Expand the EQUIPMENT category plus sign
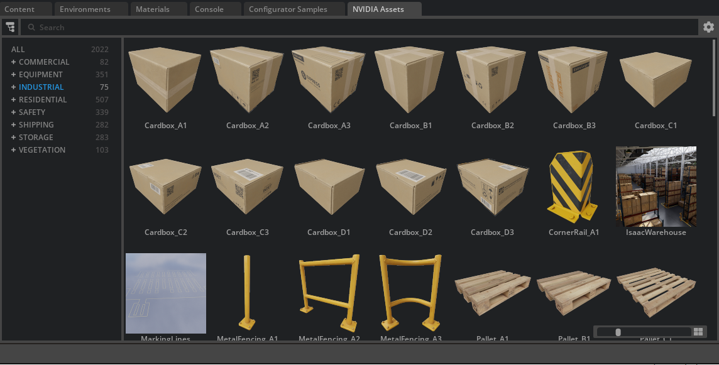Viewport: 719px width, 365px height. click(14, 75)
